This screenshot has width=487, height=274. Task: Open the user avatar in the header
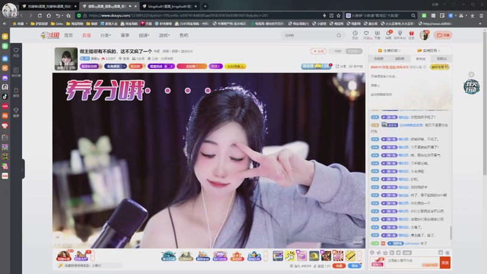(x=424, y=35)
